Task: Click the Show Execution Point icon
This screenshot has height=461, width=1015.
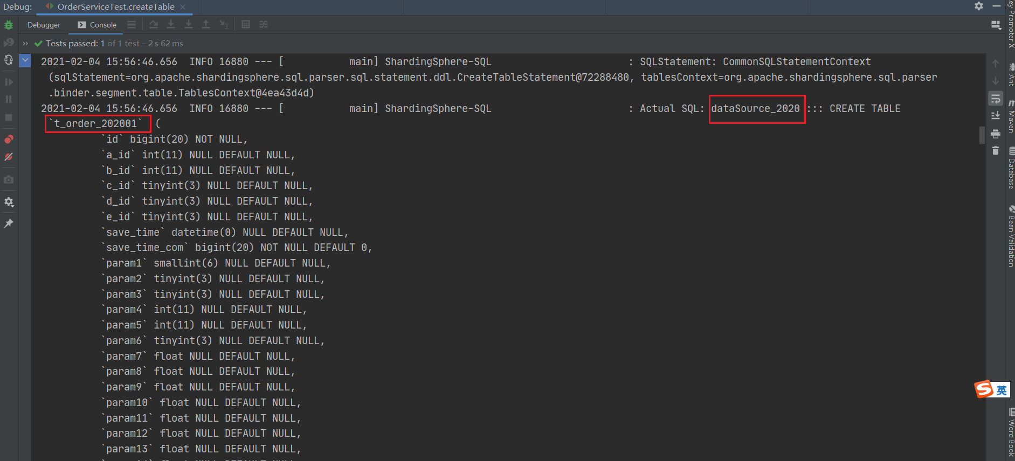Action: [x=132, y=25]
